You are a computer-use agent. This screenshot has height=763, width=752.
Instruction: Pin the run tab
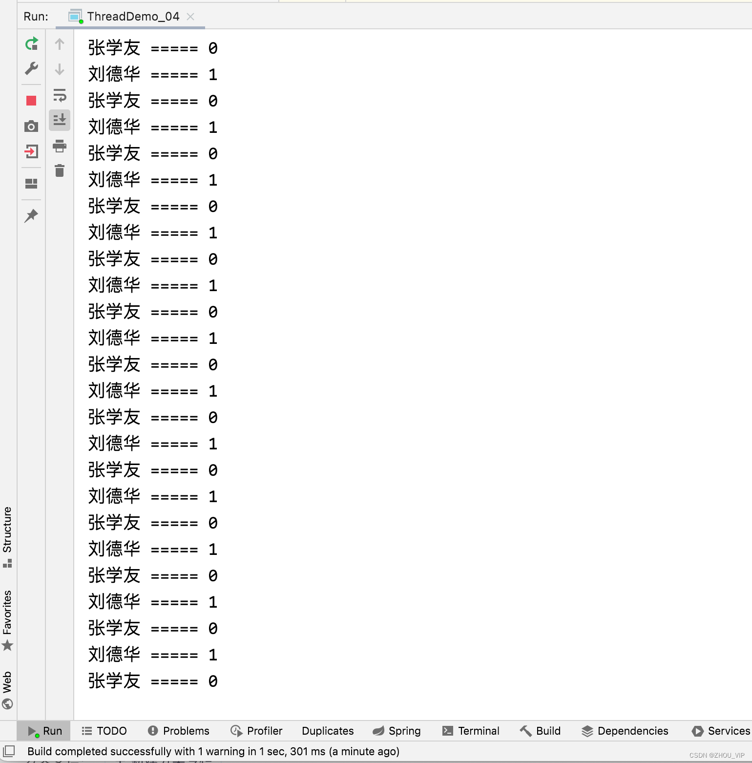[x=31, y=215]
